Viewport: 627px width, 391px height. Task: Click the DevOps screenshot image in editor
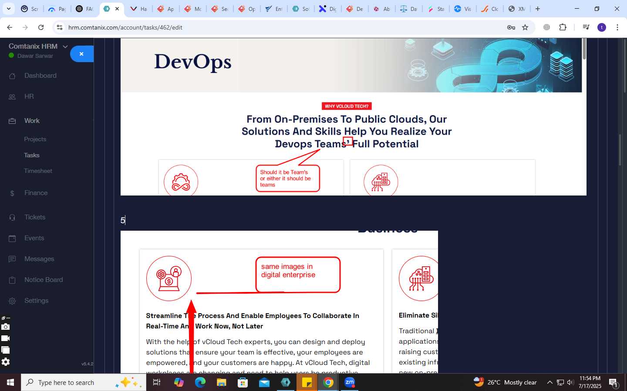tap(353, 116)
